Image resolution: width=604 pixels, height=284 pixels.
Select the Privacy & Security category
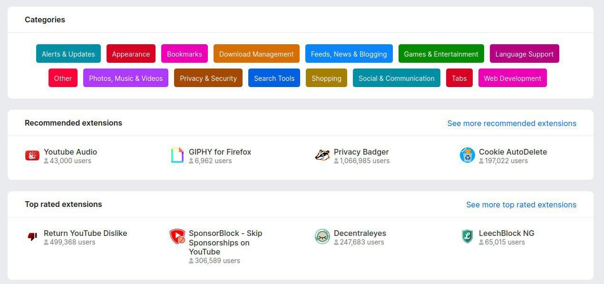208,78
